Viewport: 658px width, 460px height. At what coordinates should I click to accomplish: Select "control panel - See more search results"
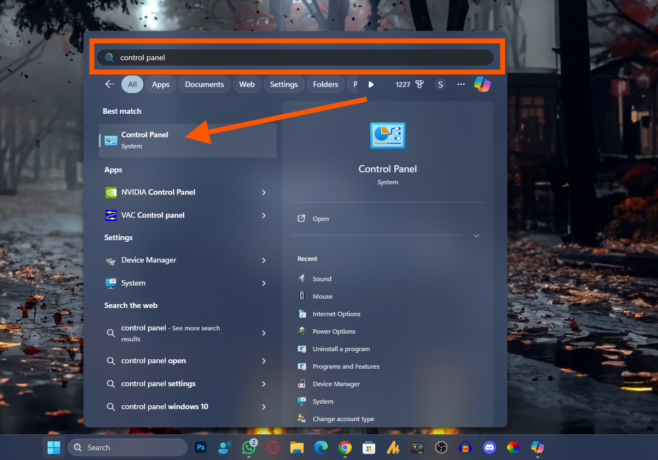point(178,333)
